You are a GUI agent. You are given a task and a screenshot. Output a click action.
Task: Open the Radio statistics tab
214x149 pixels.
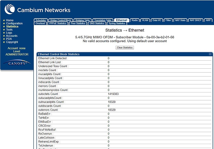coord(135,20)
